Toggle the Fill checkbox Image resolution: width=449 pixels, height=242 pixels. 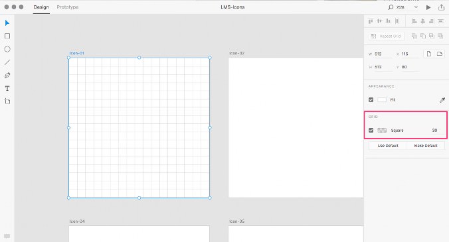point(371,99)
